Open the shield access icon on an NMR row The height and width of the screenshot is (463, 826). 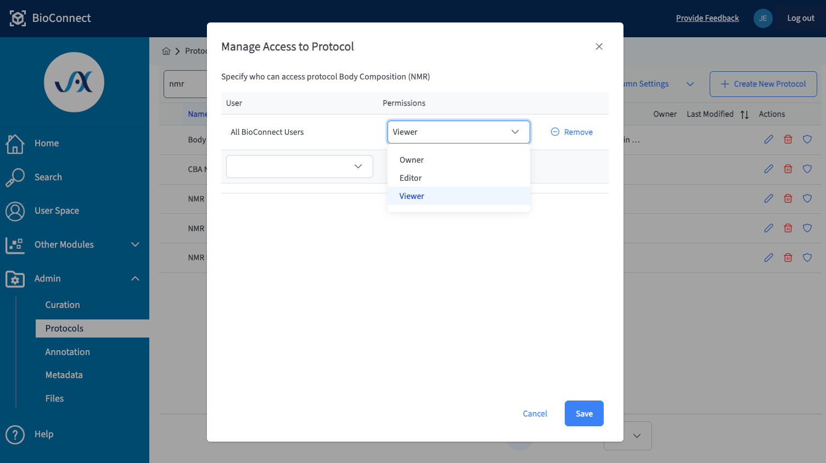(807, 198)
